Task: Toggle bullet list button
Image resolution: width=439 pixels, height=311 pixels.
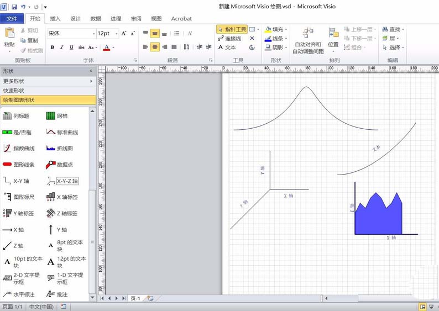Action: coord(177,33)
